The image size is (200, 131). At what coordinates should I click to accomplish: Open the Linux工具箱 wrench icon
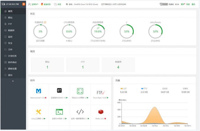click(39, 112)
